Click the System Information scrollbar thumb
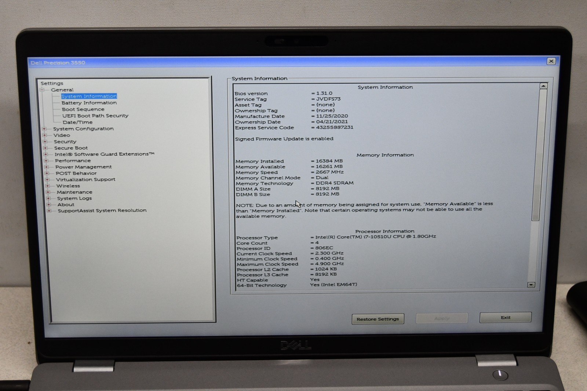Image resolution: width=587 pixels, height=391 pixels. click(x=539, y=155)
